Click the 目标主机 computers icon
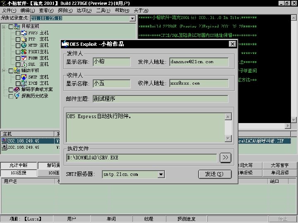298x223 pixels. point(17,26)
